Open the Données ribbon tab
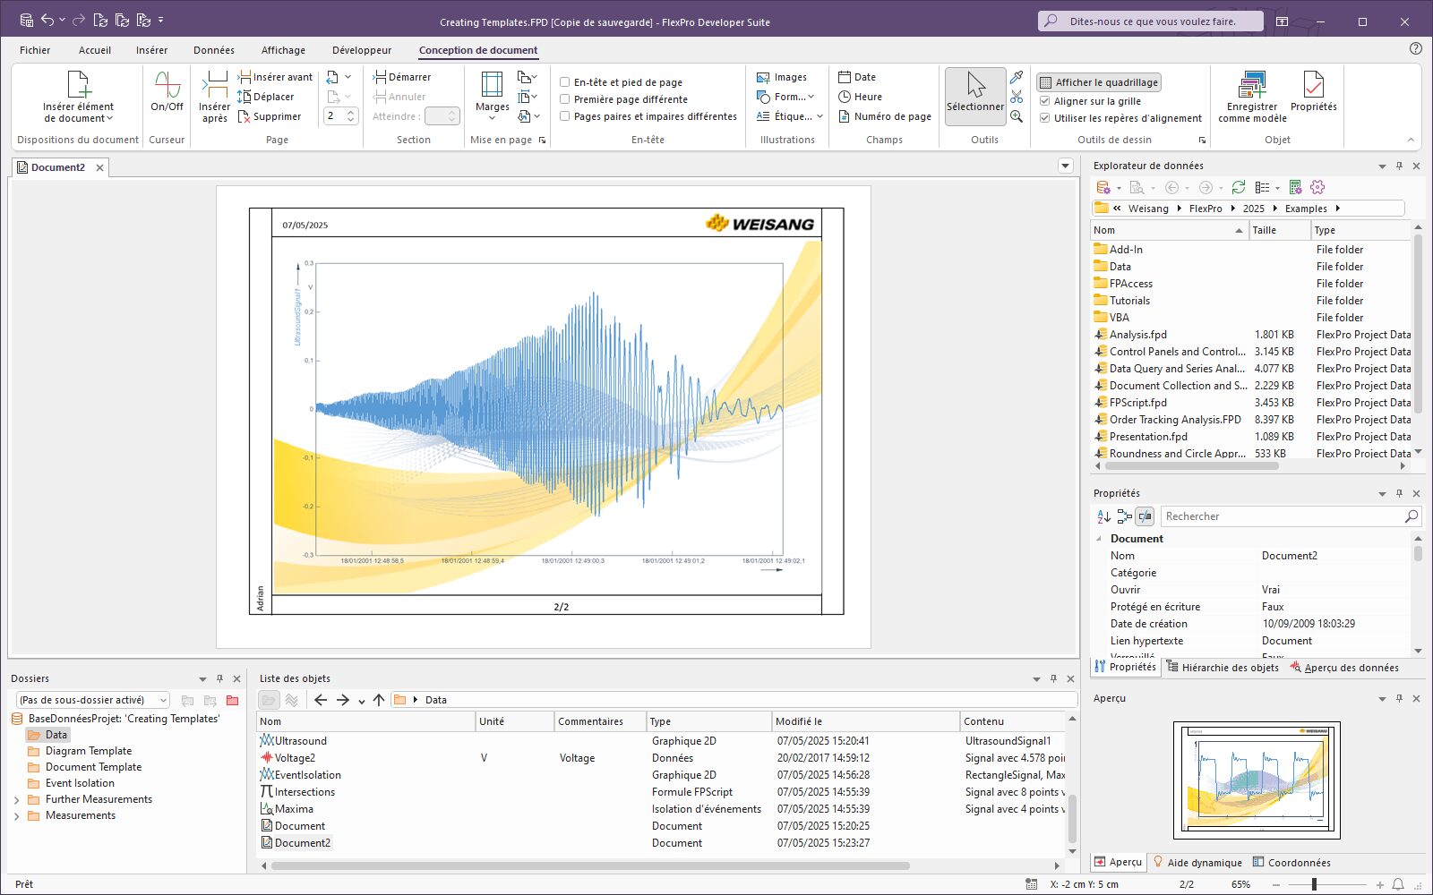 (x=214, y=50)
